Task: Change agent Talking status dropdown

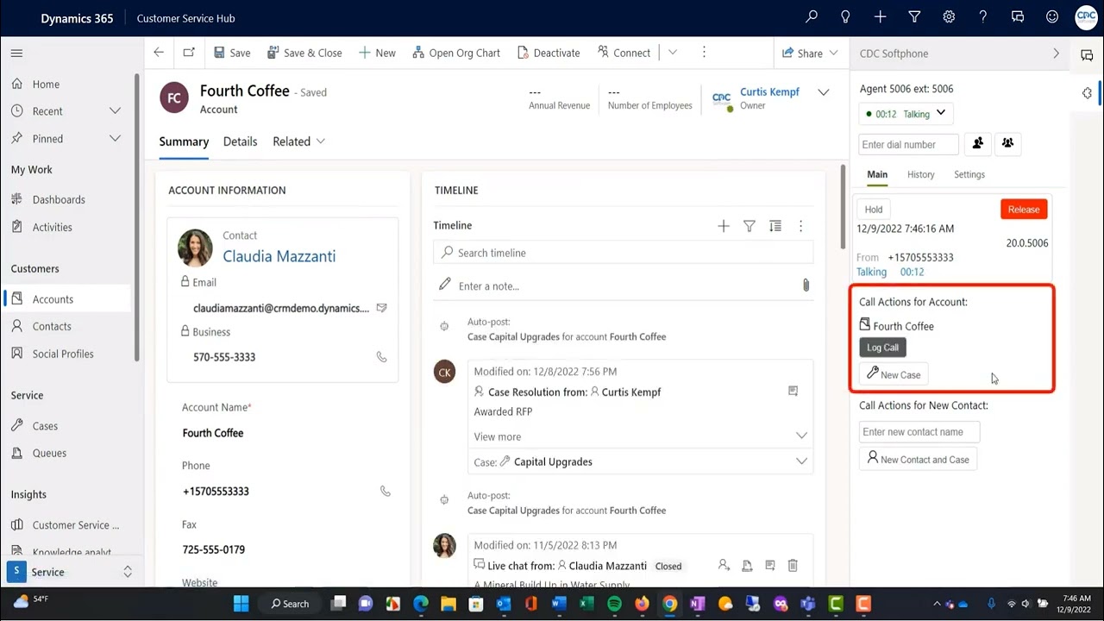Action: [x=906, y=113]
